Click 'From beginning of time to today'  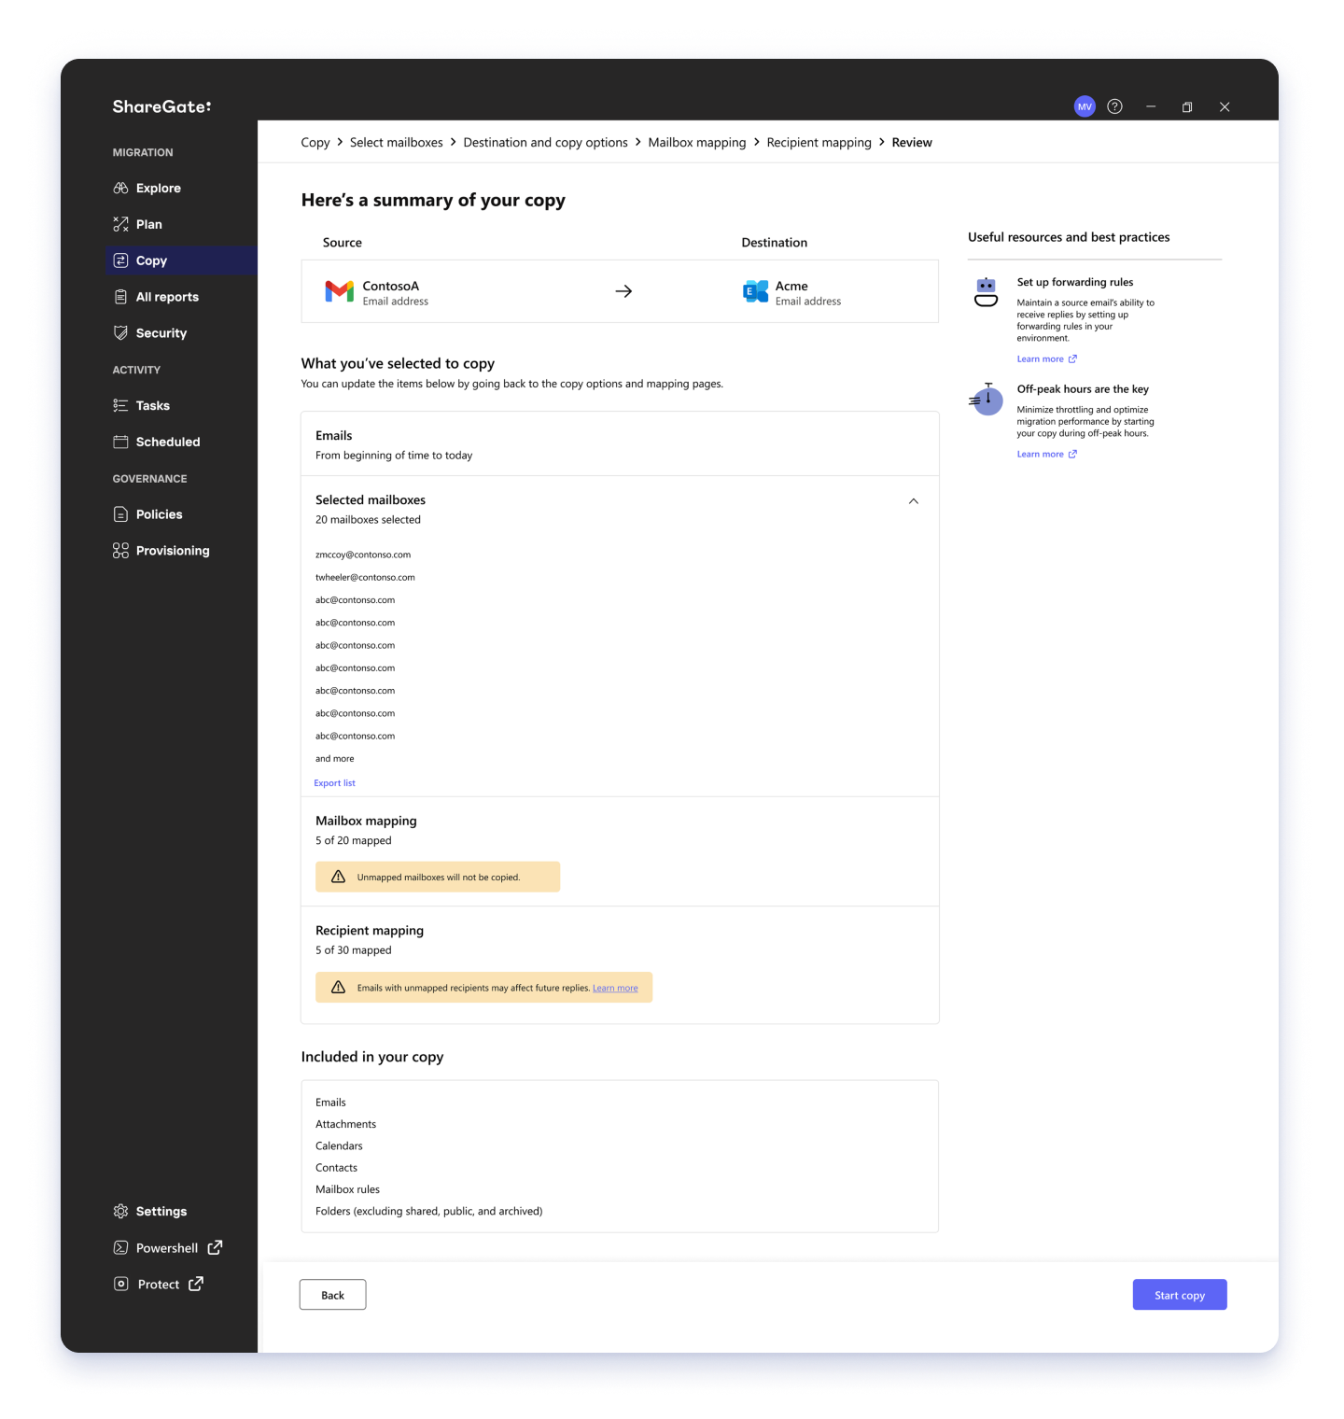(x=394, y=456)
